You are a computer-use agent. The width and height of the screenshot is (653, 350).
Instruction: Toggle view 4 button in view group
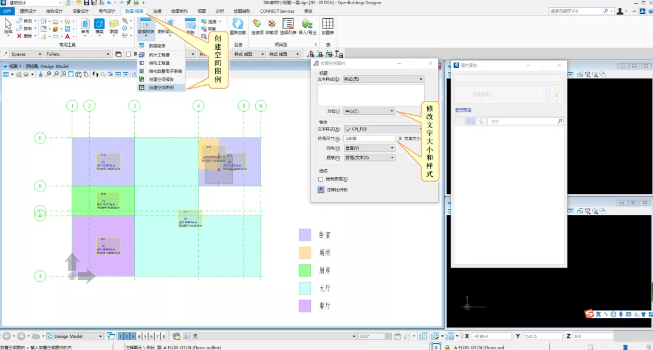(139, 336)
